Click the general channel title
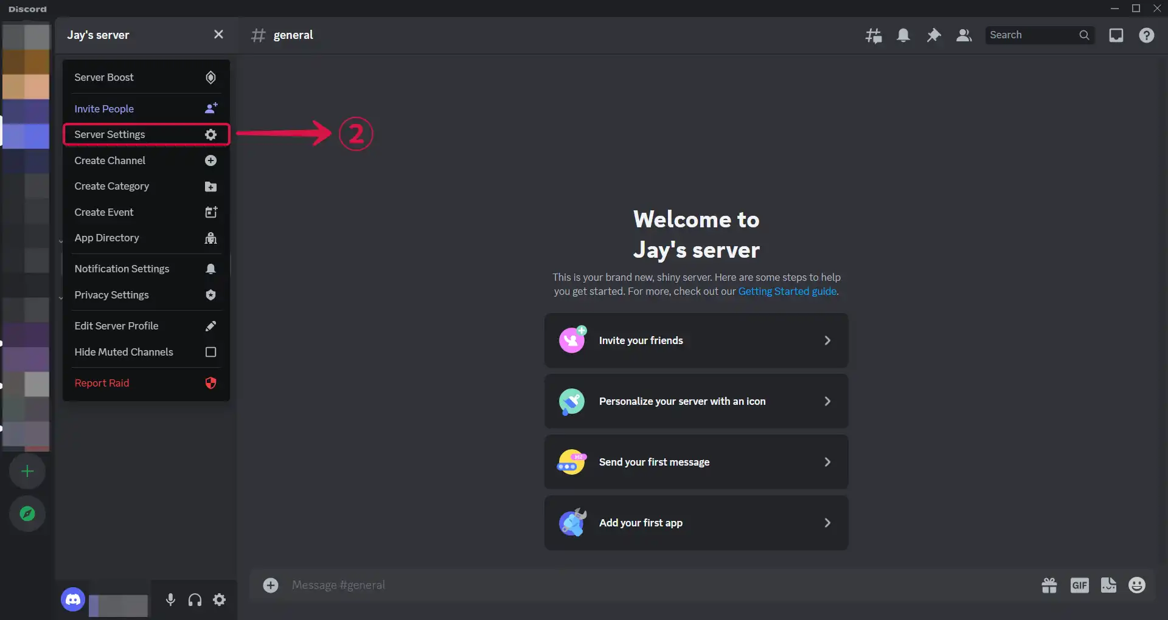The height and width of the screenshot is (620, 1168). (293, 35)
